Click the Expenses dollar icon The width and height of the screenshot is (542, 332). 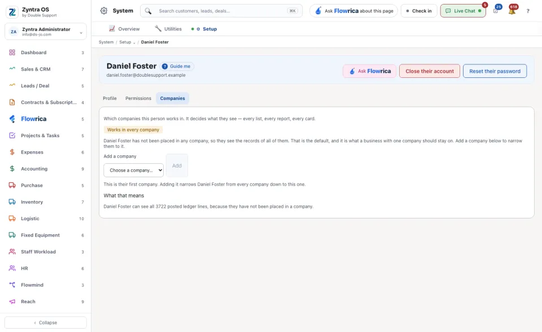(x=12, y=152)
